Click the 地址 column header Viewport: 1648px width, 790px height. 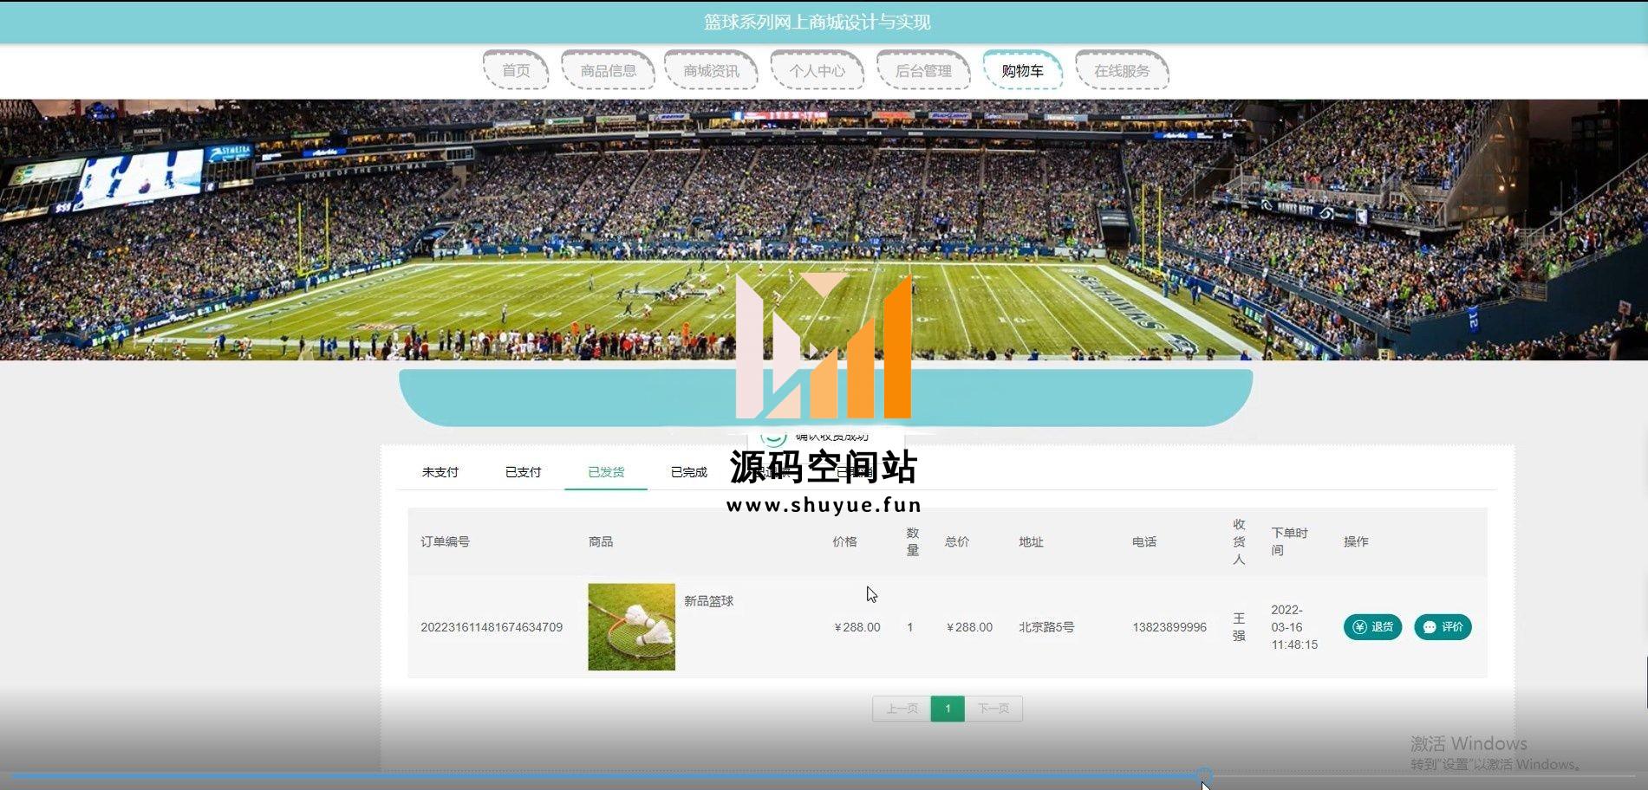[1031, 541]
